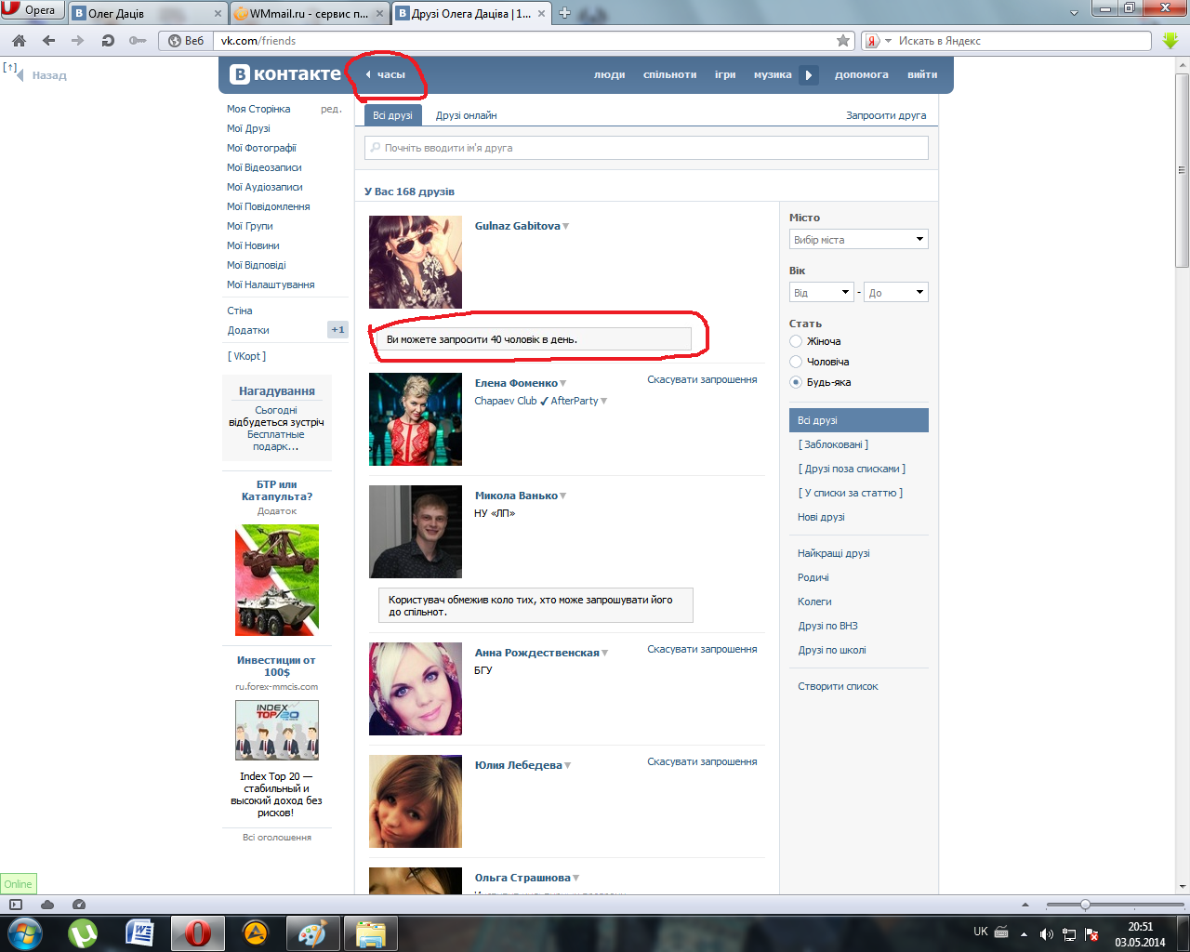Click the БТР или Катапульта ad image
This screenshot has width=1190, height=952.
tap(277, 580)
